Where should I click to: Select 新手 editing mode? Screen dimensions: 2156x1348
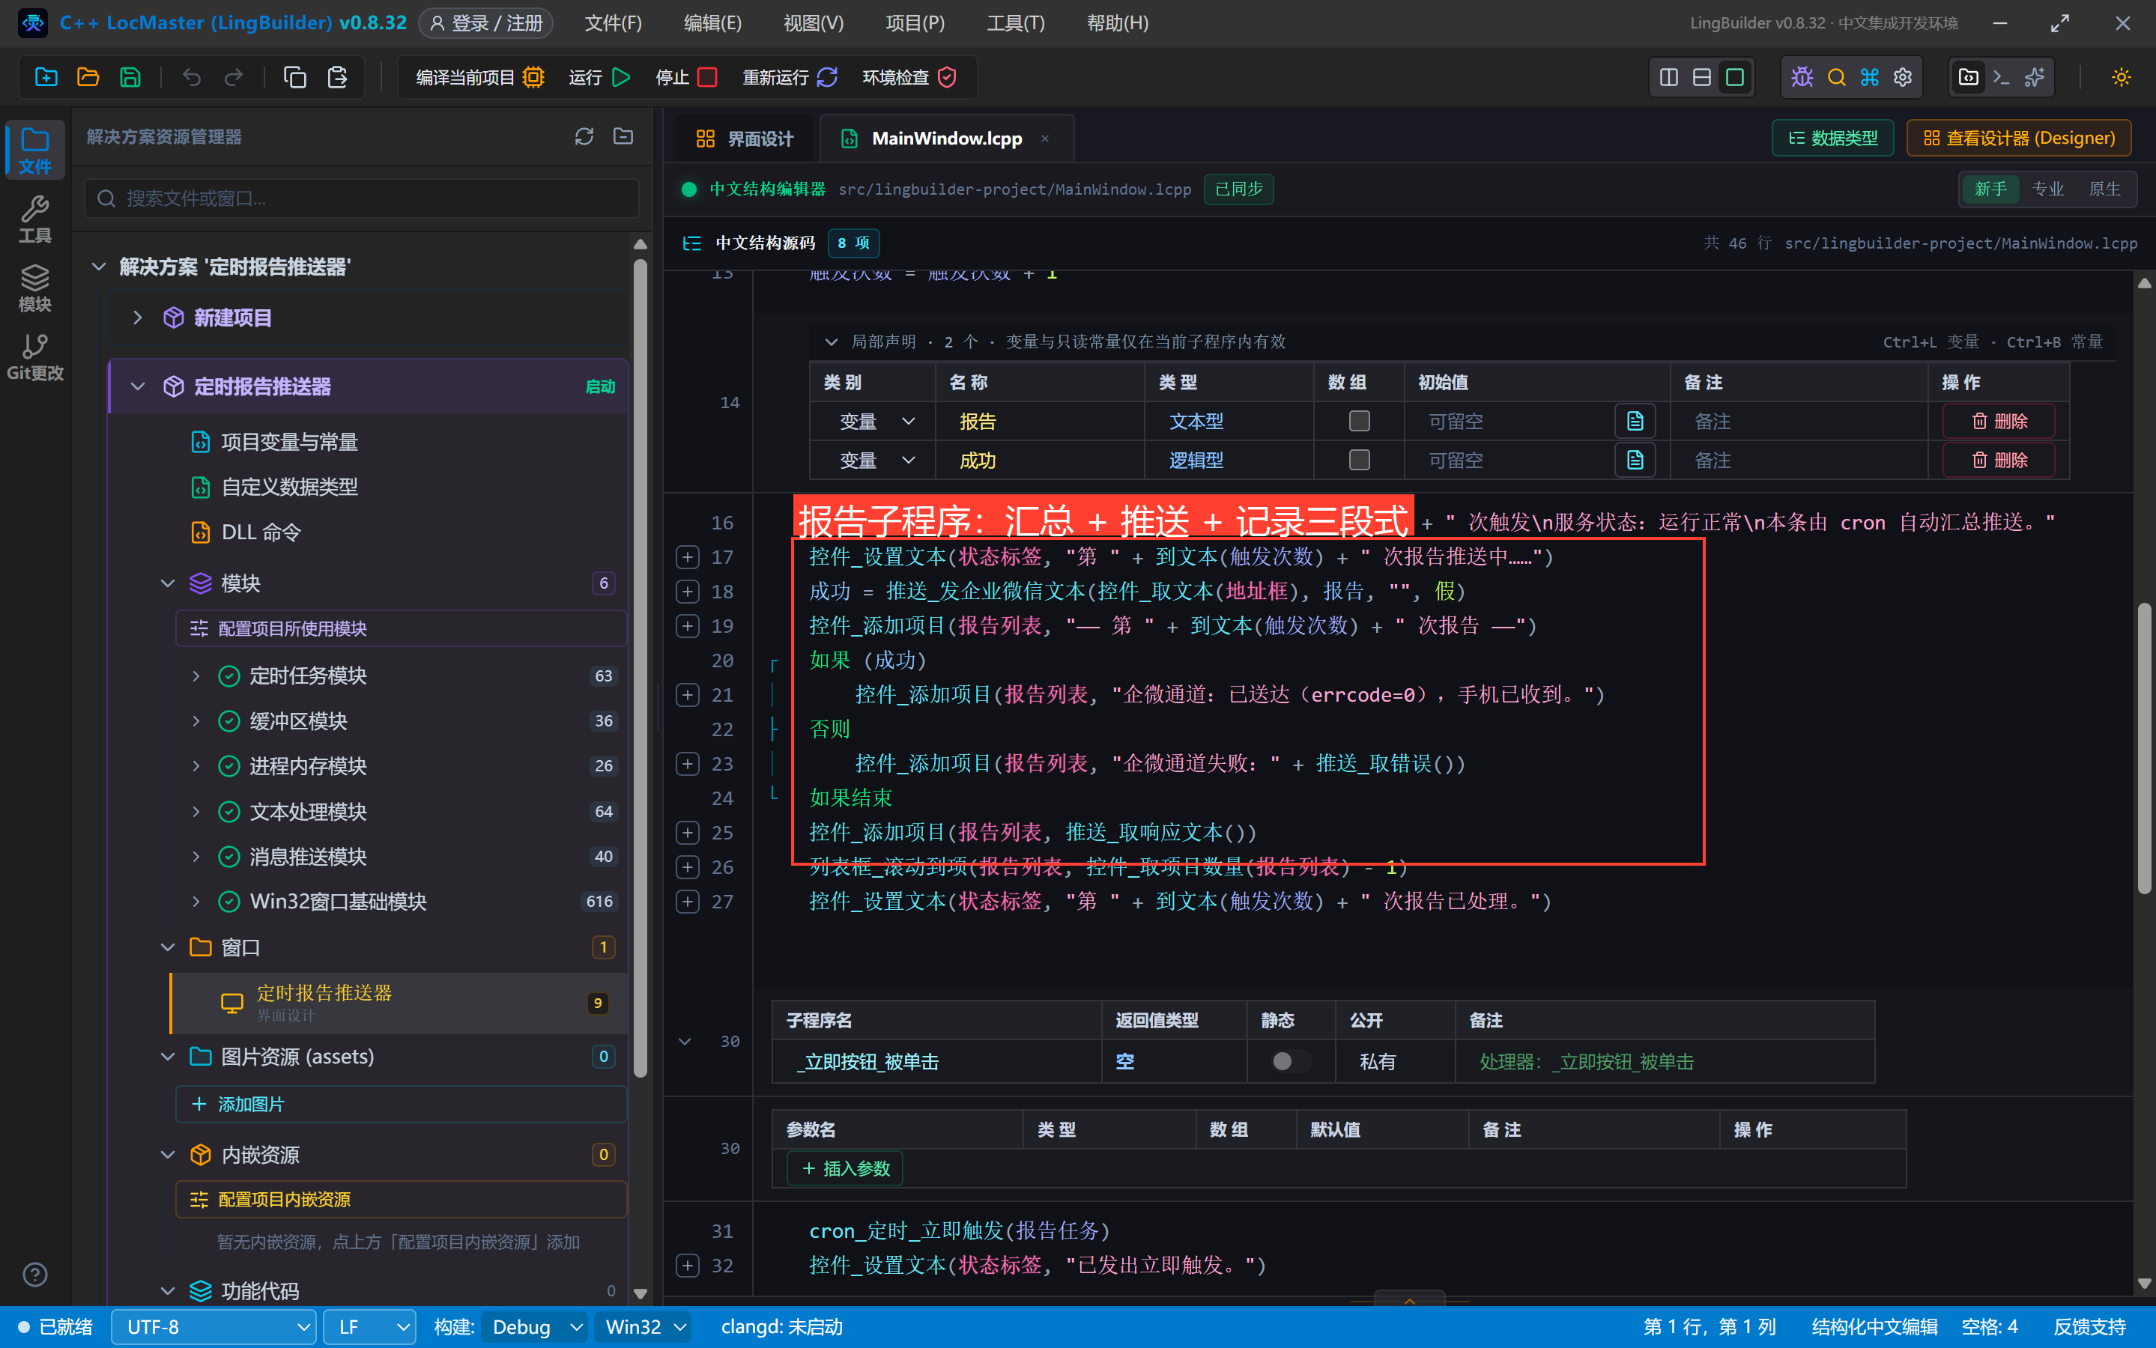point(1990,189)
